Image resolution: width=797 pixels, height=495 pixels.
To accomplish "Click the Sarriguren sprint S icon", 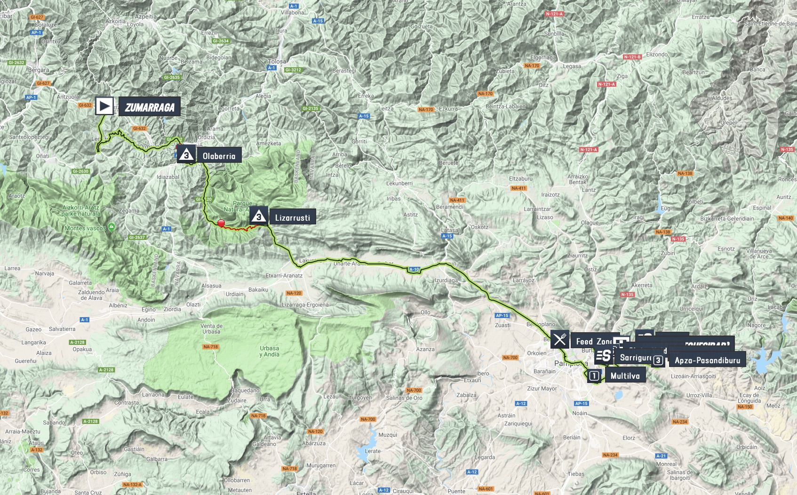I will pos(604,356).
